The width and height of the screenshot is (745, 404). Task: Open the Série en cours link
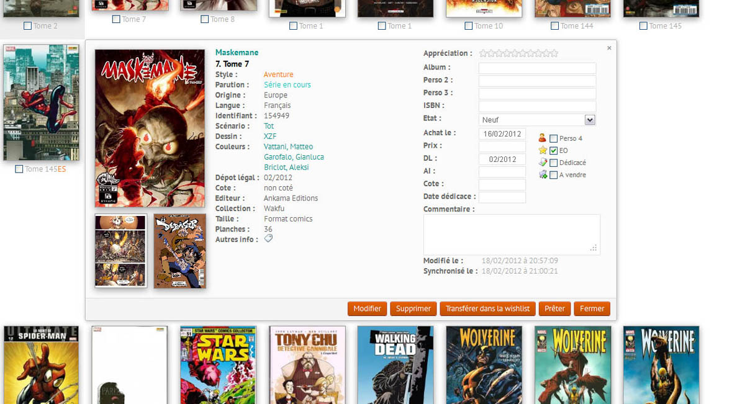287,85
